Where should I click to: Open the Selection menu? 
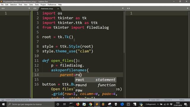[13, 5]
